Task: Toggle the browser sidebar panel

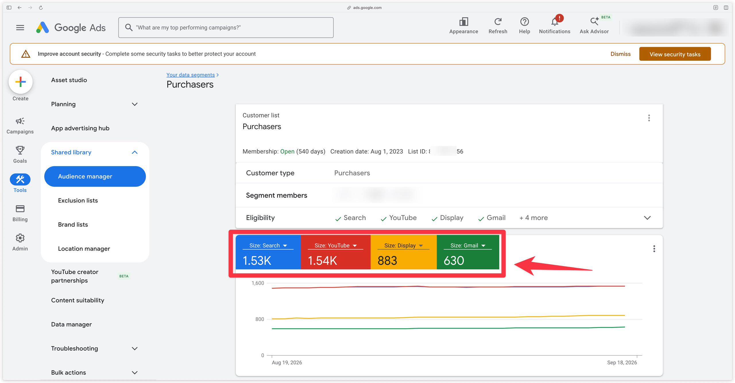Action: 9,7
